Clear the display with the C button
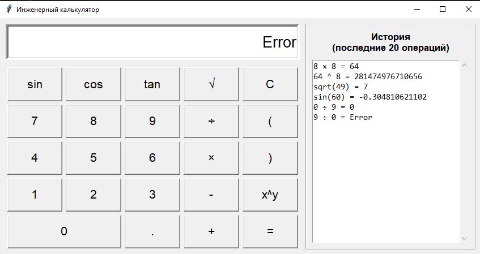The image size is (480, 254). click(x=270, y=84)
